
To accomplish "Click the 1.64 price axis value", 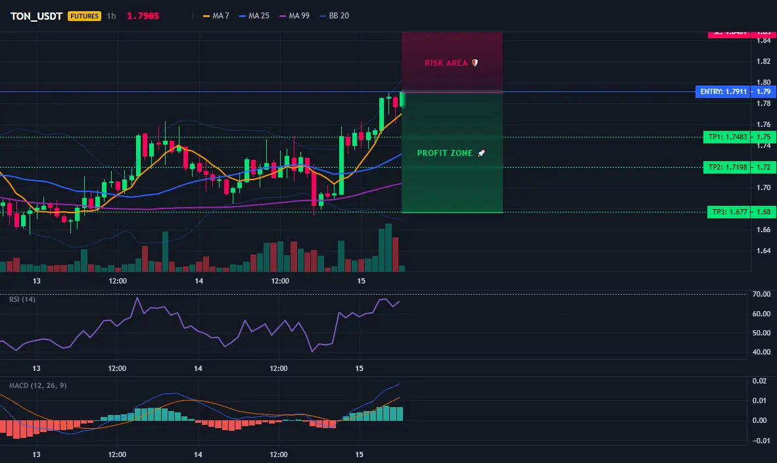I will [764, 251].
